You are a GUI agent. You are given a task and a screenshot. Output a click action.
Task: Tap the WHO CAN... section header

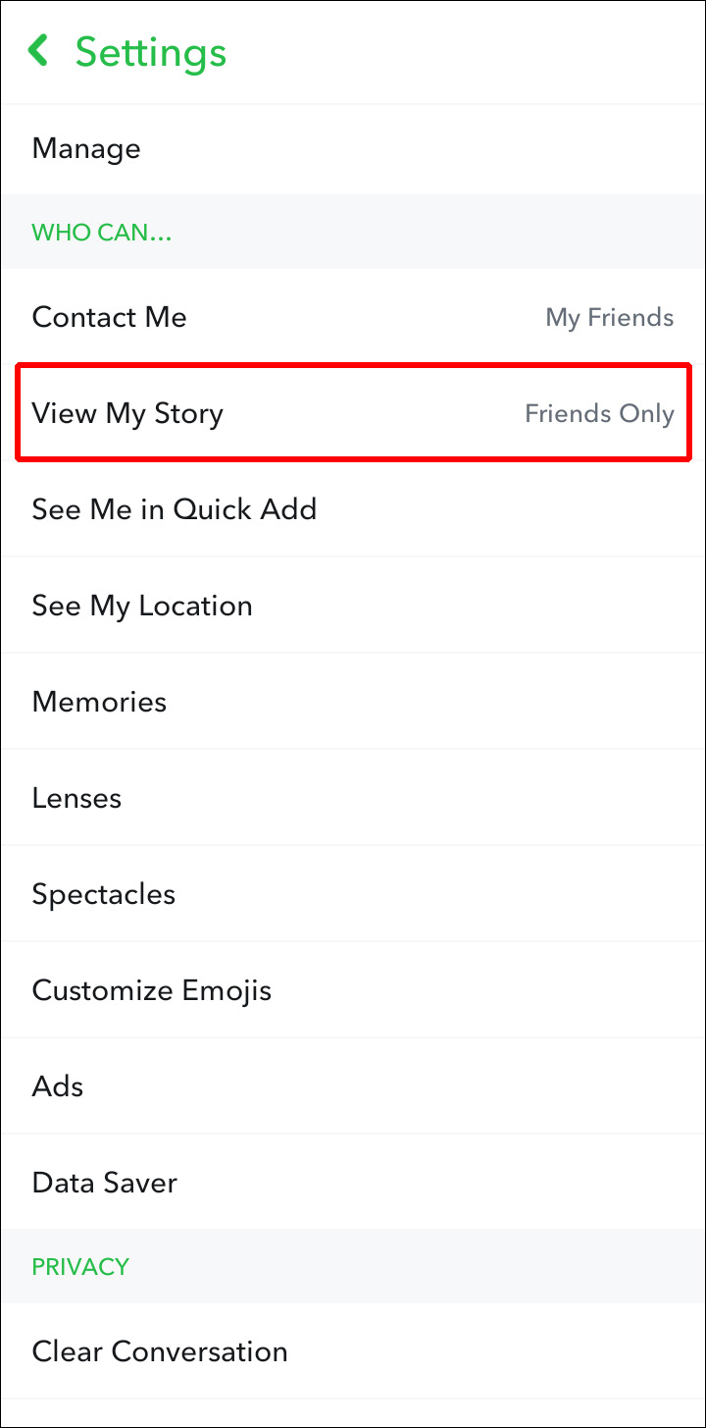pyautogui.click(x=102, y=233)
